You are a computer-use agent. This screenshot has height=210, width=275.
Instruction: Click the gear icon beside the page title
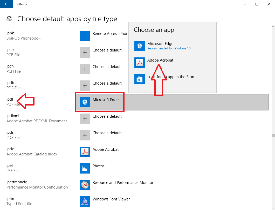pos(9,19)
